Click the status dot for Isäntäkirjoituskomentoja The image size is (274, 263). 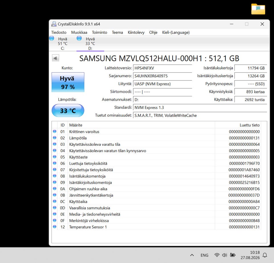pos(55,182)
